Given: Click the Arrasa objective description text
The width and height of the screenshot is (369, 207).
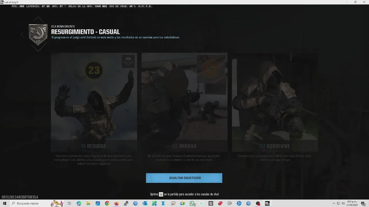Looking at the screenshot, I should (184, 158).
